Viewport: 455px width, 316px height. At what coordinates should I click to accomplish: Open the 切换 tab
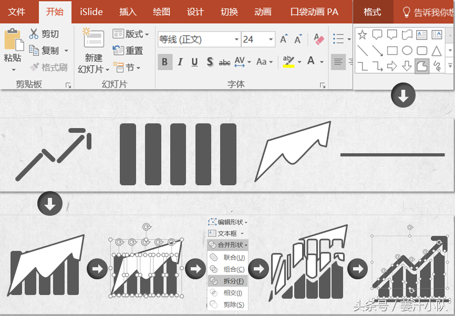(229, 12)
